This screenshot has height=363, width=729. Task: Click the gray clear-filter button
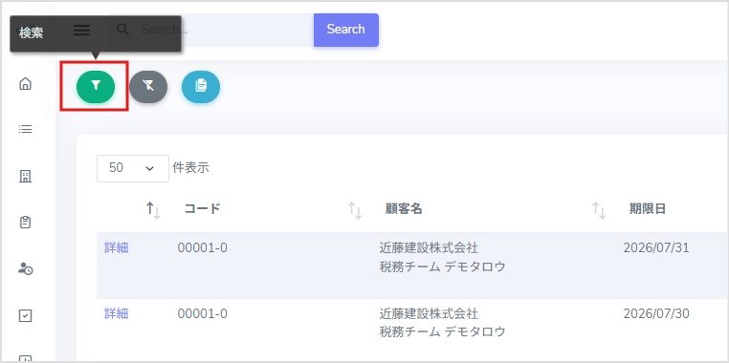coord(148,86)
